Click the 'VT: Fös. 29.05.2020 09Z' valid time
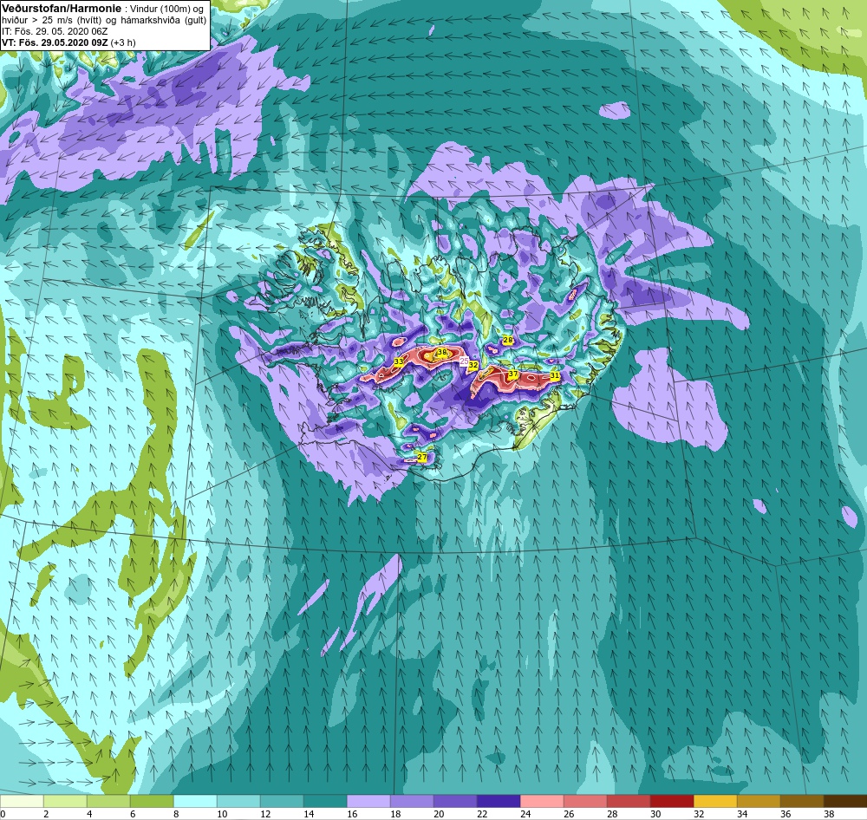 (x=55, y=42)
